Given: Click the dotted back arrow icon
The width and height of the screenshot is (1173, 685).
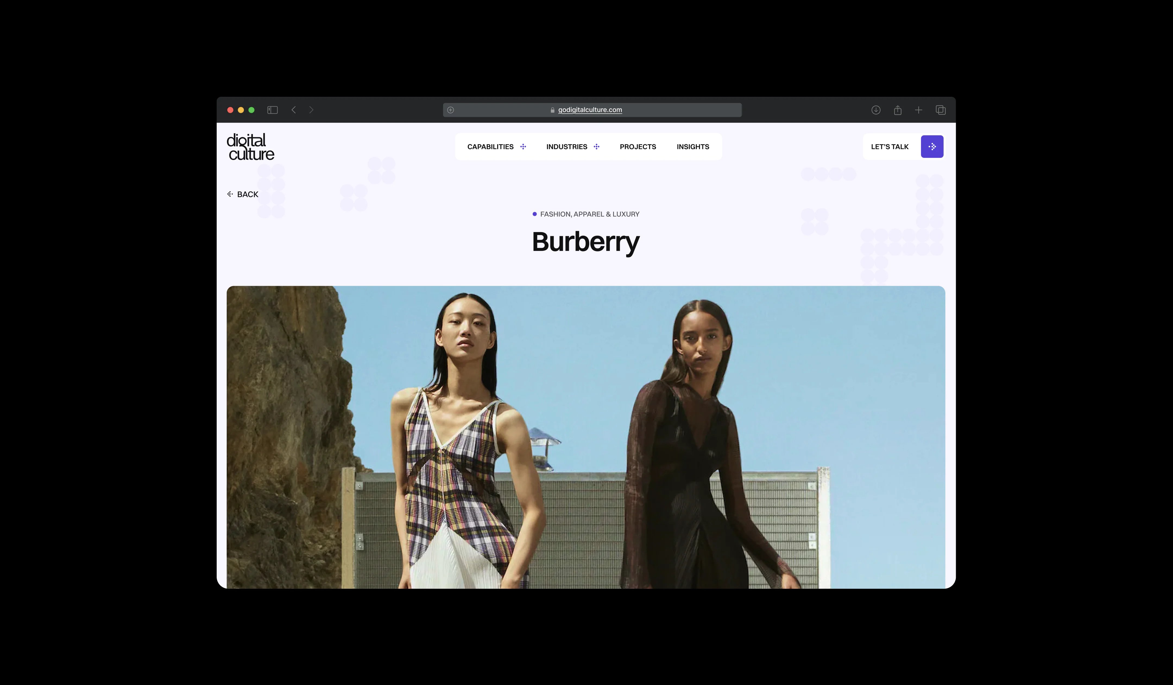Looking at the screenshot, I should click(230, 194).
